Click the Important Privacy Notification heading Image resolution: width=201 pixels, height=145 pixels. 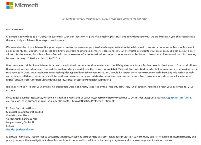click(104, 19)
